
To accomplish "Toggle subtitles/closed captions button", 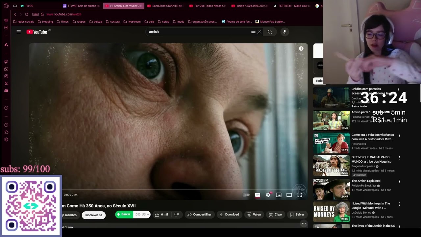I will coord(258,195).
